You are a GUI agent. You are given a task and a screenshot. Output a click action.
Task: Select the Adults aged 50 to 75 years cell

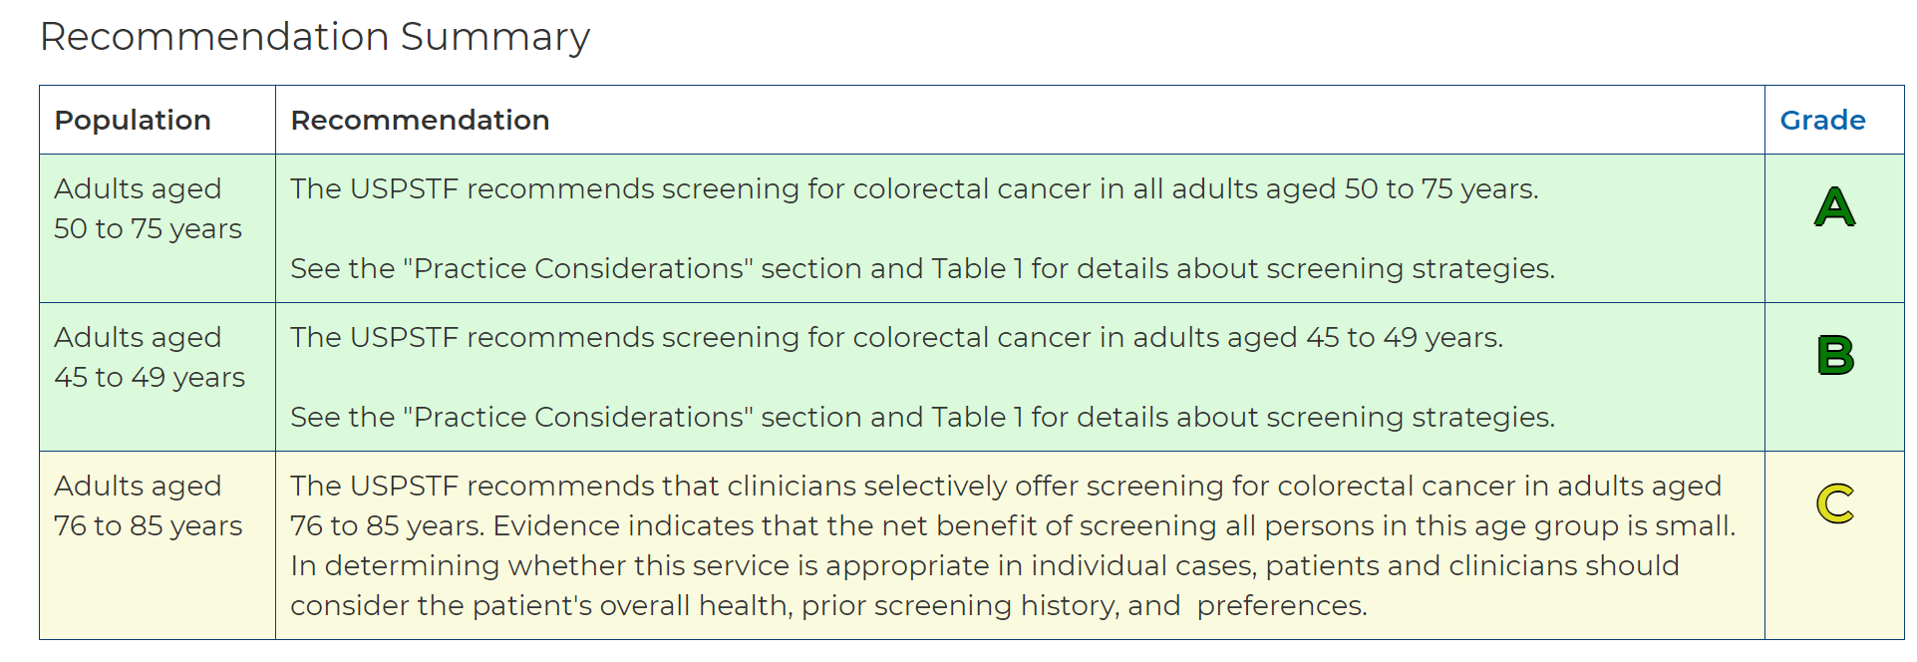(x=148, y=208)
